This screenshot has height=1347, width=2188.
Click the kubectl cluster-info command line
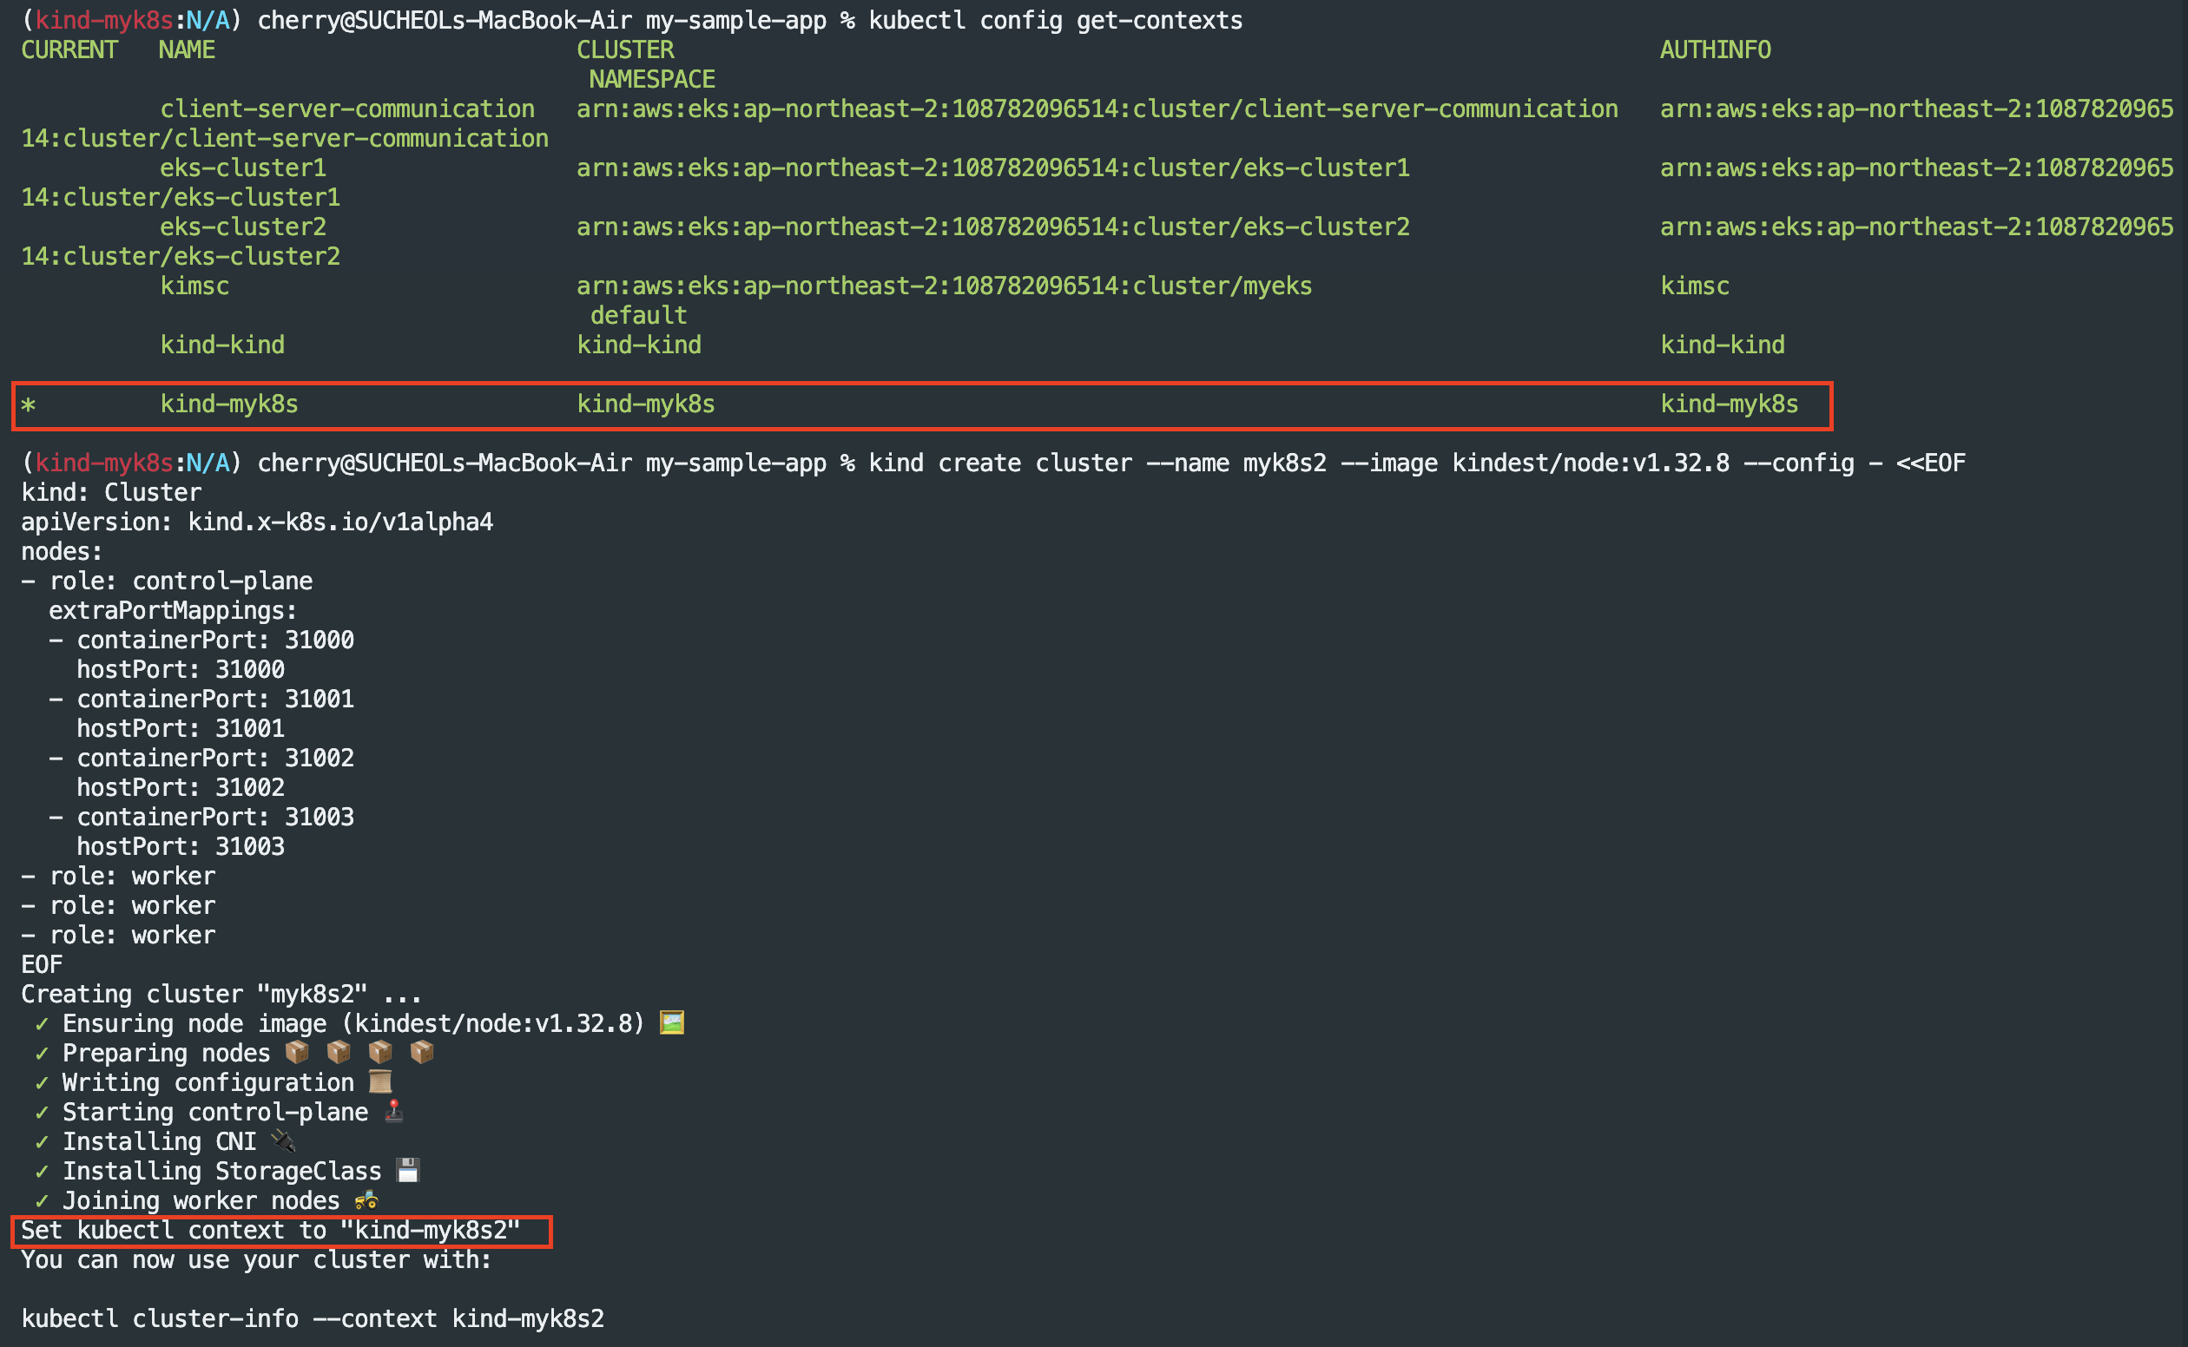coord(312,1318)
